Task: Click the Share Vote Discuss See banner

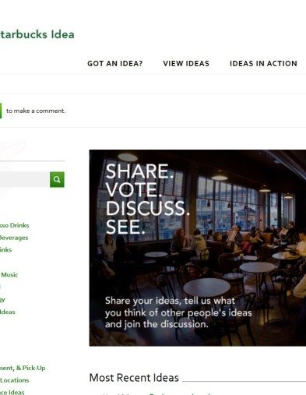Action: 198,248
